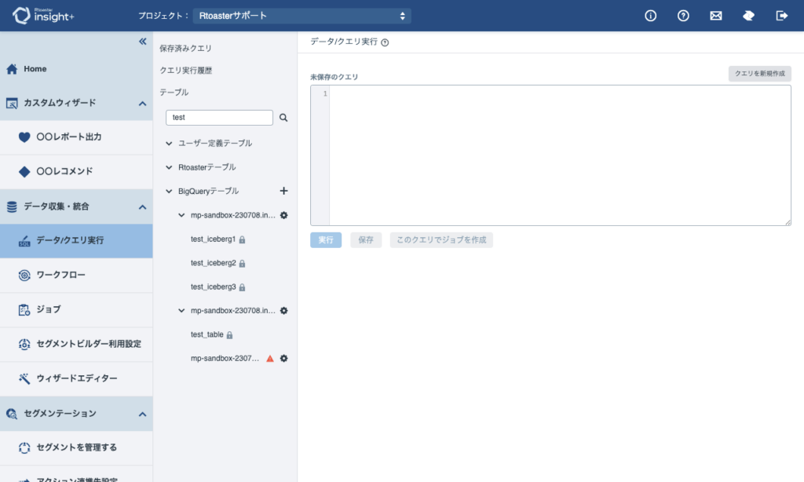Open the project selector dropdown
Image resolution: width=804 pixels, height=482 pixels.
pyautogui.click(x=291, y=16)
